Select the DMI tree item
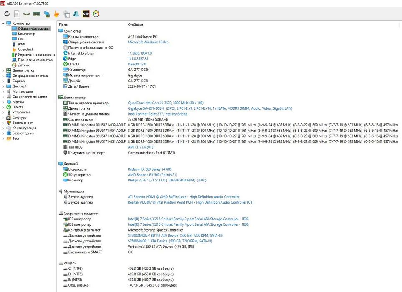Screen dimensions: 402x292 tap(21, 39)
